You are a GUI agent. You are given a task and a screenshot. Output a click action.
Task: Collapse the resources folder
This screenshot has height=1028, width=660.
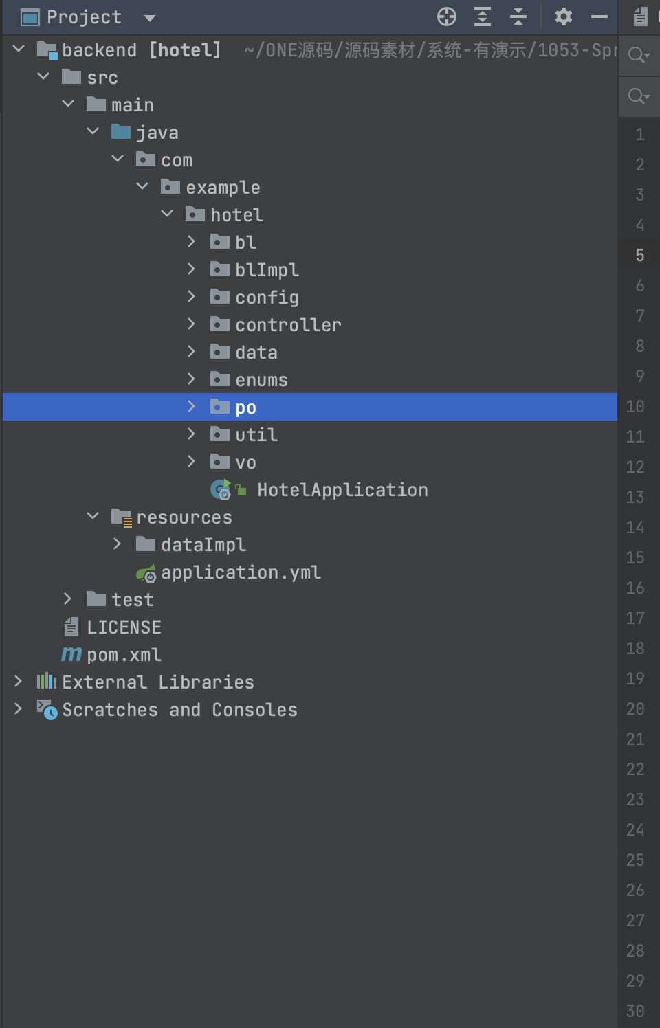point(93,516)
